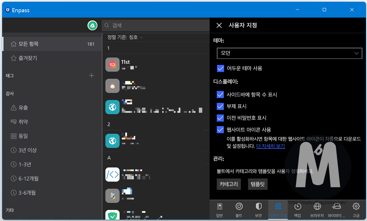The image size is (367, 221).
Task: Click the Google Drive sync icon
Action: [92, 25]
